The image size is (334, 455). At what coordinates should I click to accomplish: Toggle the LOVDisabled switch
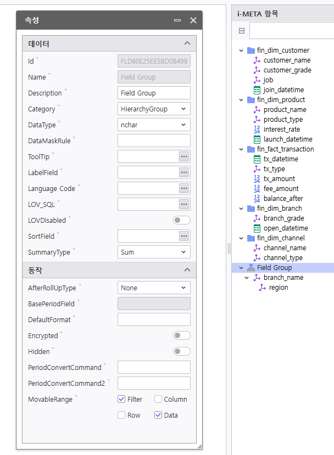click(x=181, y=220)
